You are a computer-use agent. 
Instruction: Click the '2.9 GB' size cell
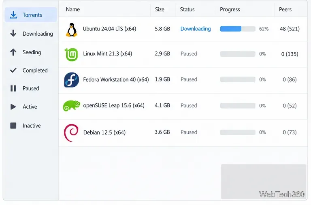pyautogui.click(x=162, y=53)
